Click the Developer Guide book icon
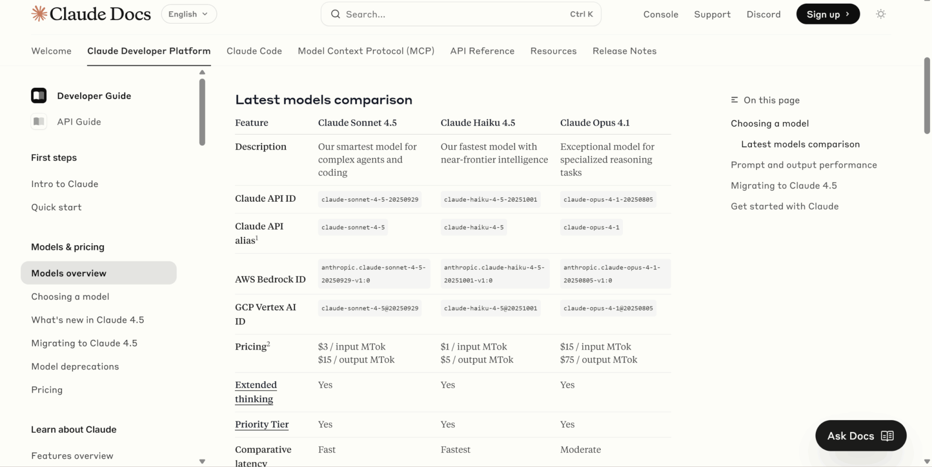This screenshot has width=932, height=467. click(x=39, y=96)
